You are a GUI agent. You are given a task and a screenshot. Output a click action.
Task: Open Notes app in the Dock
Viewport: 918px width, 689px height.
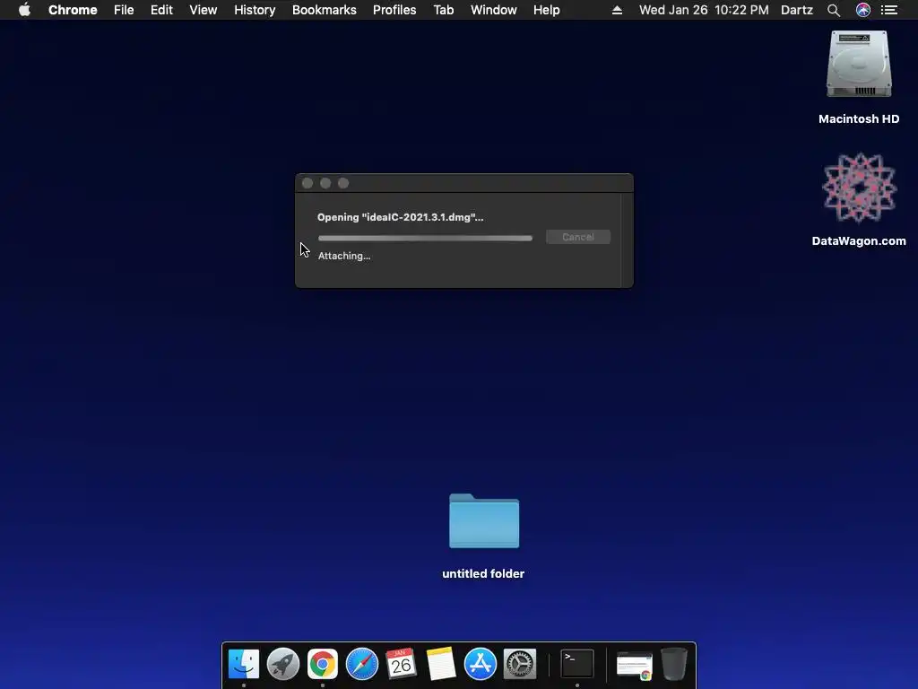441,665
